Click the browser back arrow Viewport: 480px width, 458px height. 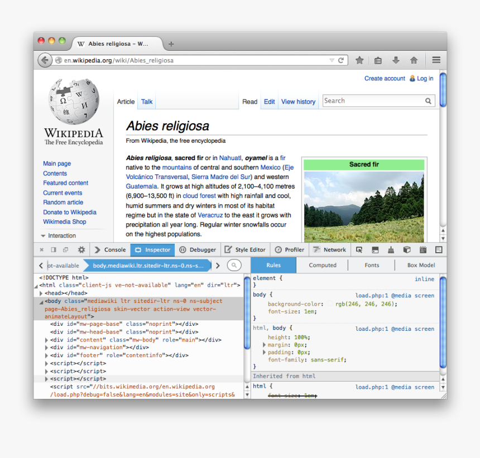point(45,60)
